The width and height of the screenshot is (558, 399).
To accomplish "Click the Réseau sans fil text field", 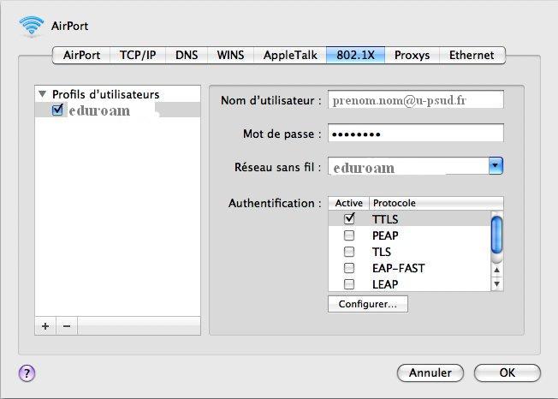I will [x=408, y=166].
